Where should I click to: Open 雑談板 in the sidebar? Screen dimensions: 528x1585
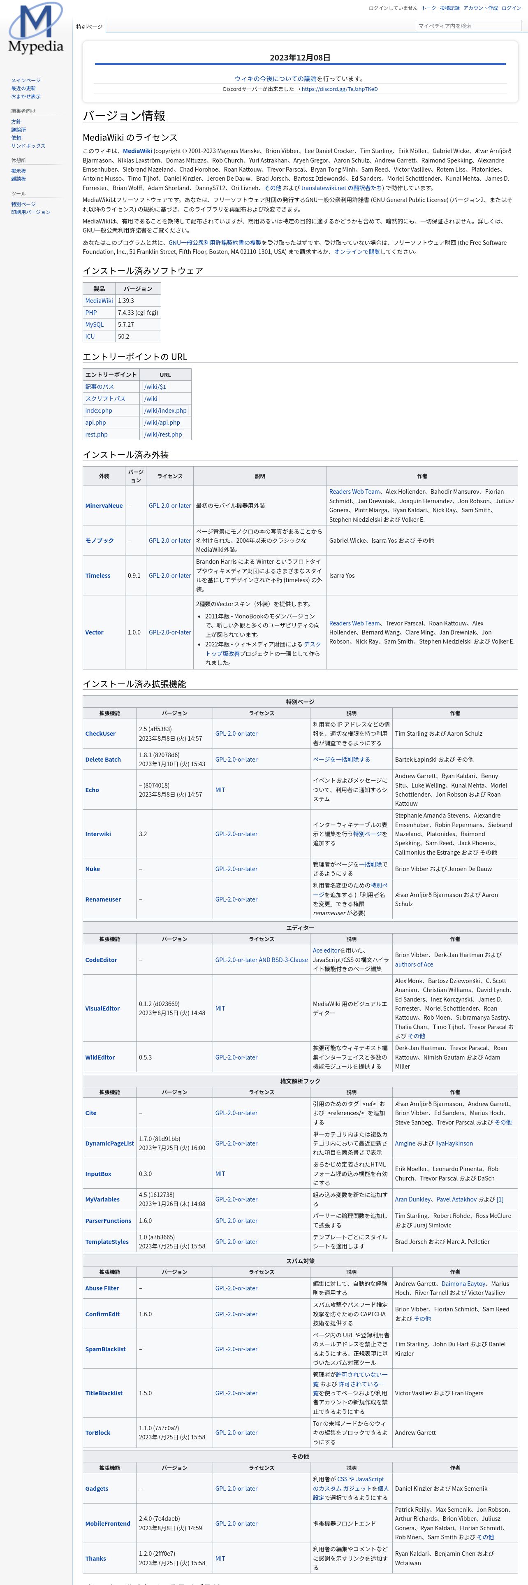coord(19,179)
